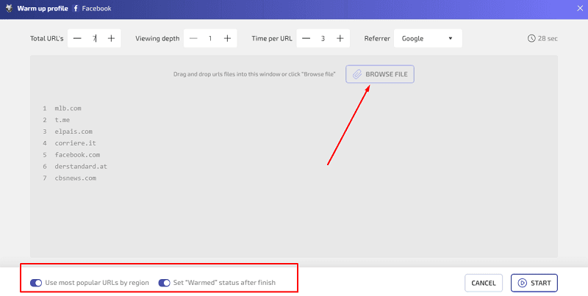
Task: Select the facebook.com URL line
Action: coord(77,155)
